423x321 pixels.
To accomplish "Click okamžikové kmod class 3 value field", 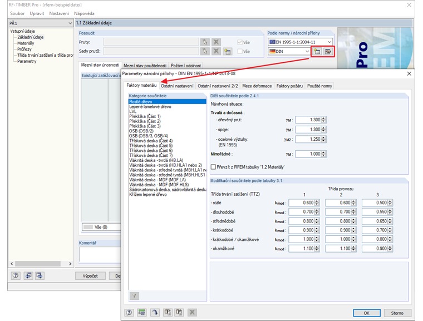I will pos(375,249).
